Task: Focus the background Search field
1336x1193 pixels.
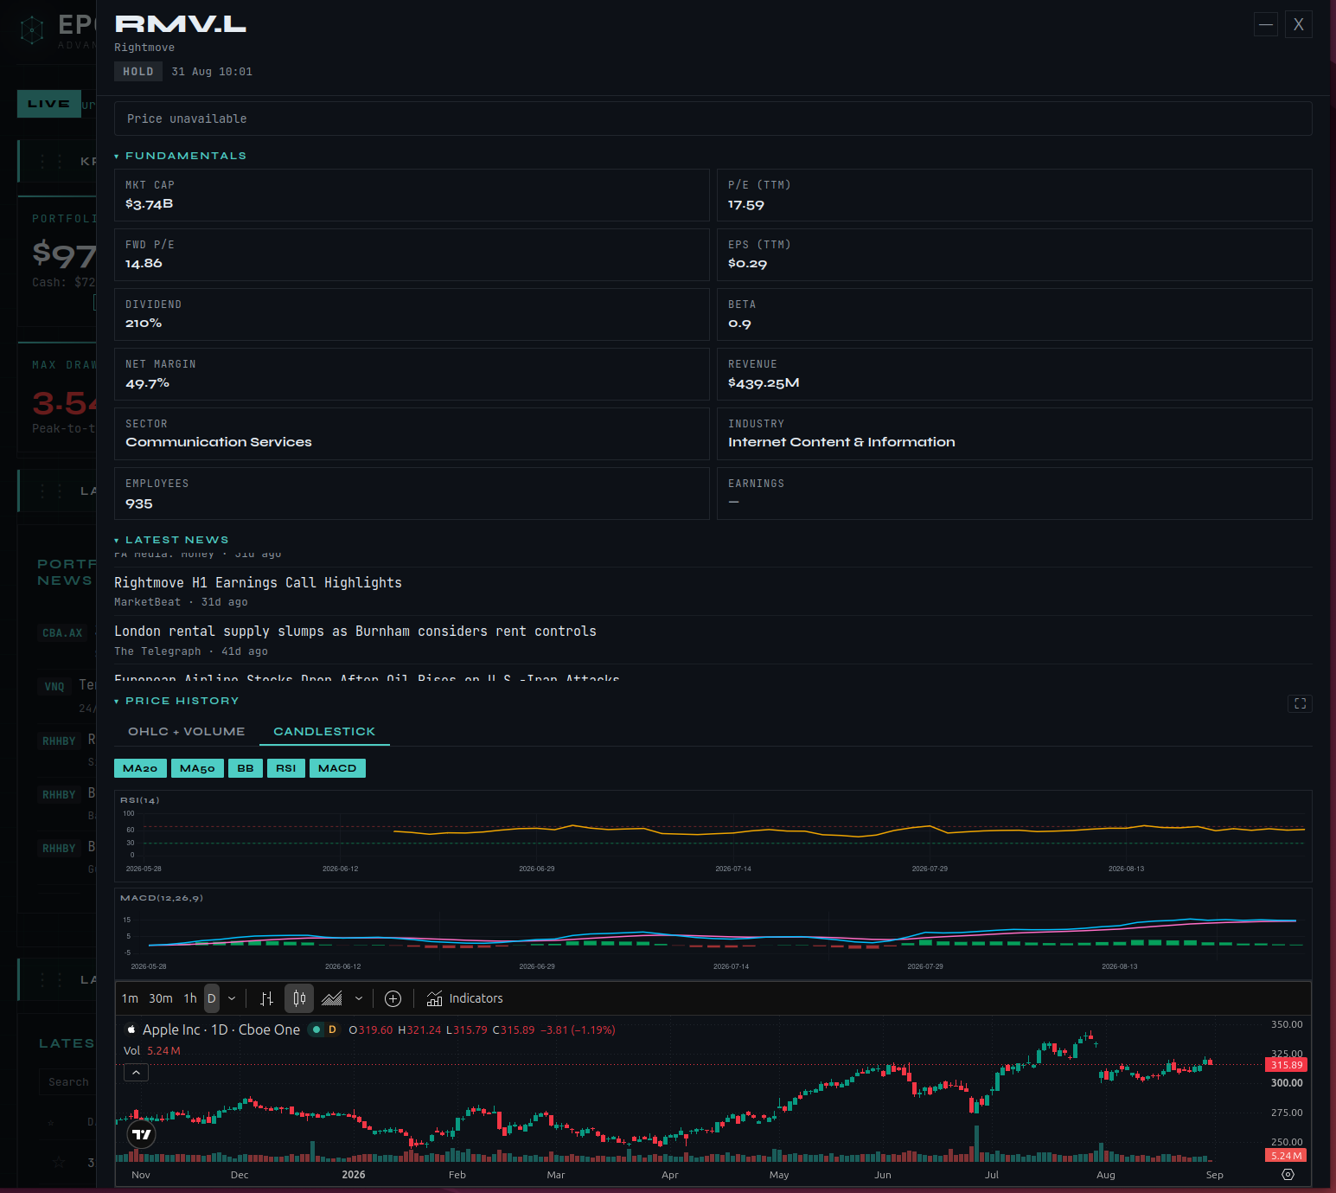Action: (x=67, y=1082)
